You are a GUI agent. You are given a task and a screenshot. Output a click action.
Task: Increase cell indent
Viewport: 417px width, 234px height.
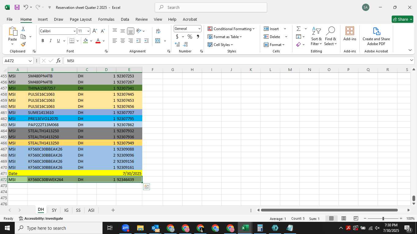146,41
